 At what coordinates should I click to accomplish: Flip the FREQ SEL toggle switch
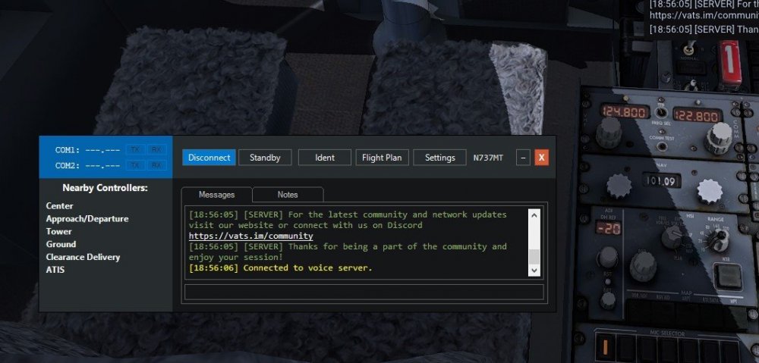pyautogui.click(x=660, y=111)
